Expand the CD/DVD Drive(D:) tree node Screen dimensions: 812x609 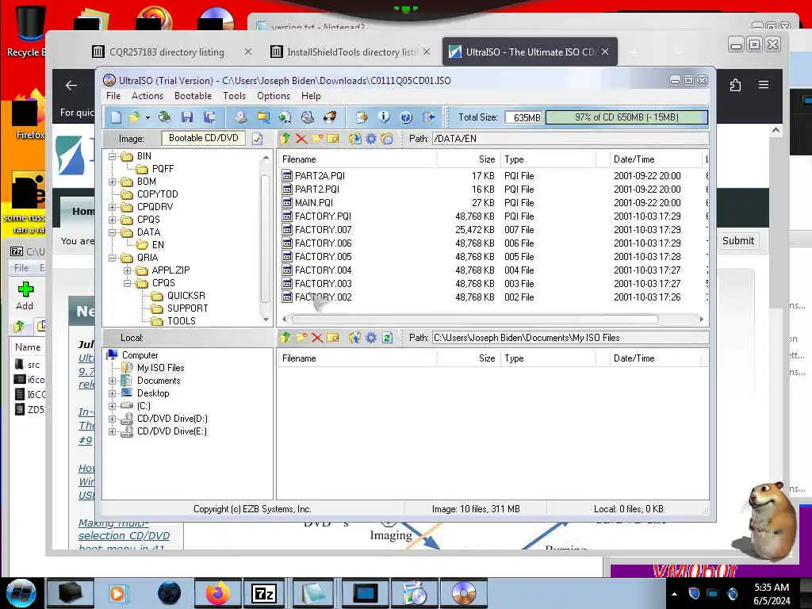coord(113,419)
